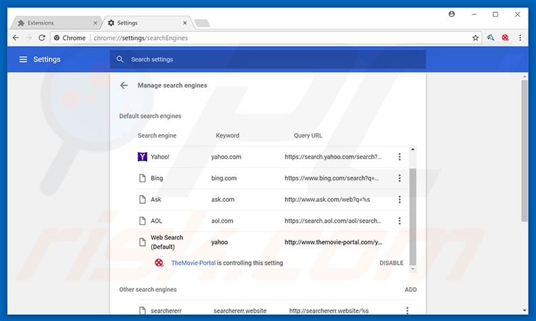This screenshot has height=321, width=536.
Task: Click the page scroll-down arrow at bottom
Action: [524, 310]
